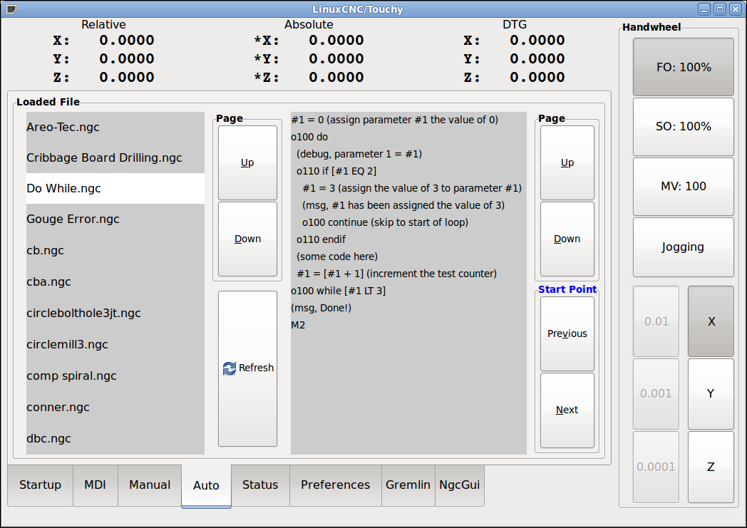Click Start Point Next button
The width and height of the screenshot is (747, 528).
click(x=567, y=410)
